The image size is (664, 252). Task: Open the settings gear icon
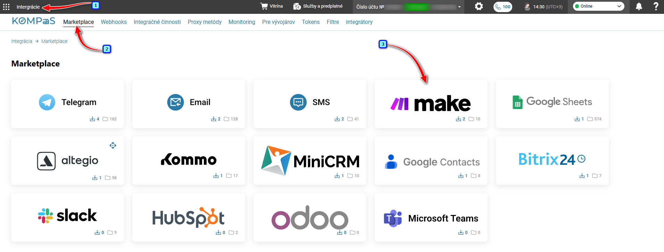(479, 6)
